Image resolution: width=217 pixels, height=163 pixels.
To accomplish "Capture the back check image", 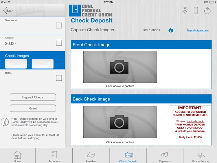I will (120, 122).
